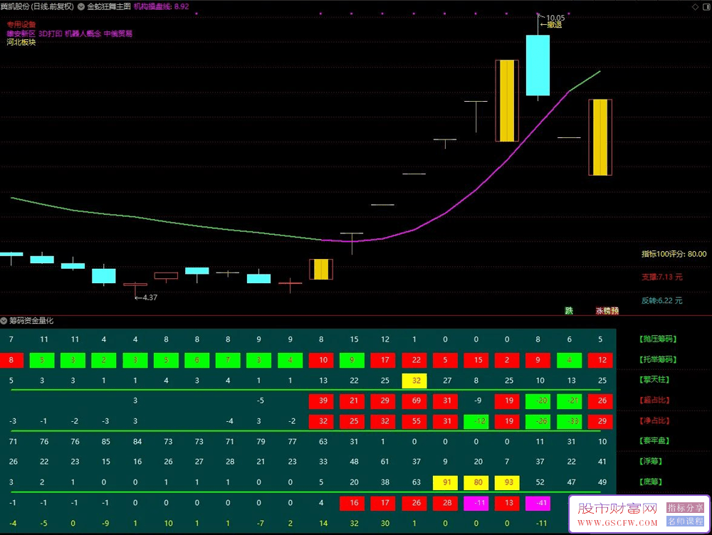Click the 【抛压筹码】 row label
The height and width of the screenshot is (535, 712).
point(658,339)
